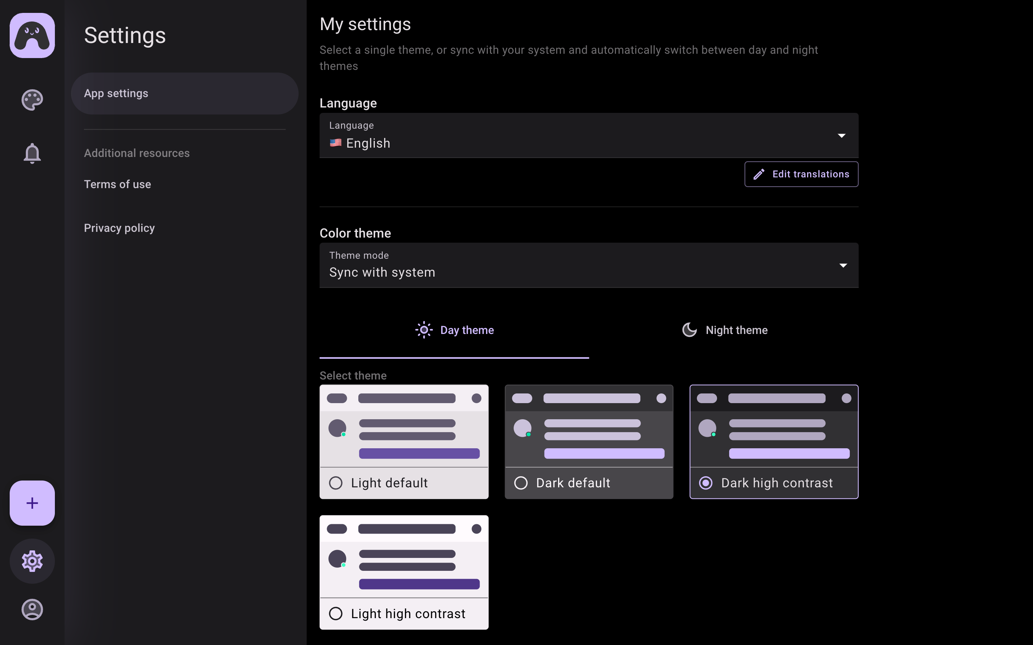Screen dimensions: 1033x645
Task: Click the Select theme label
Action: tap(353, 376)
